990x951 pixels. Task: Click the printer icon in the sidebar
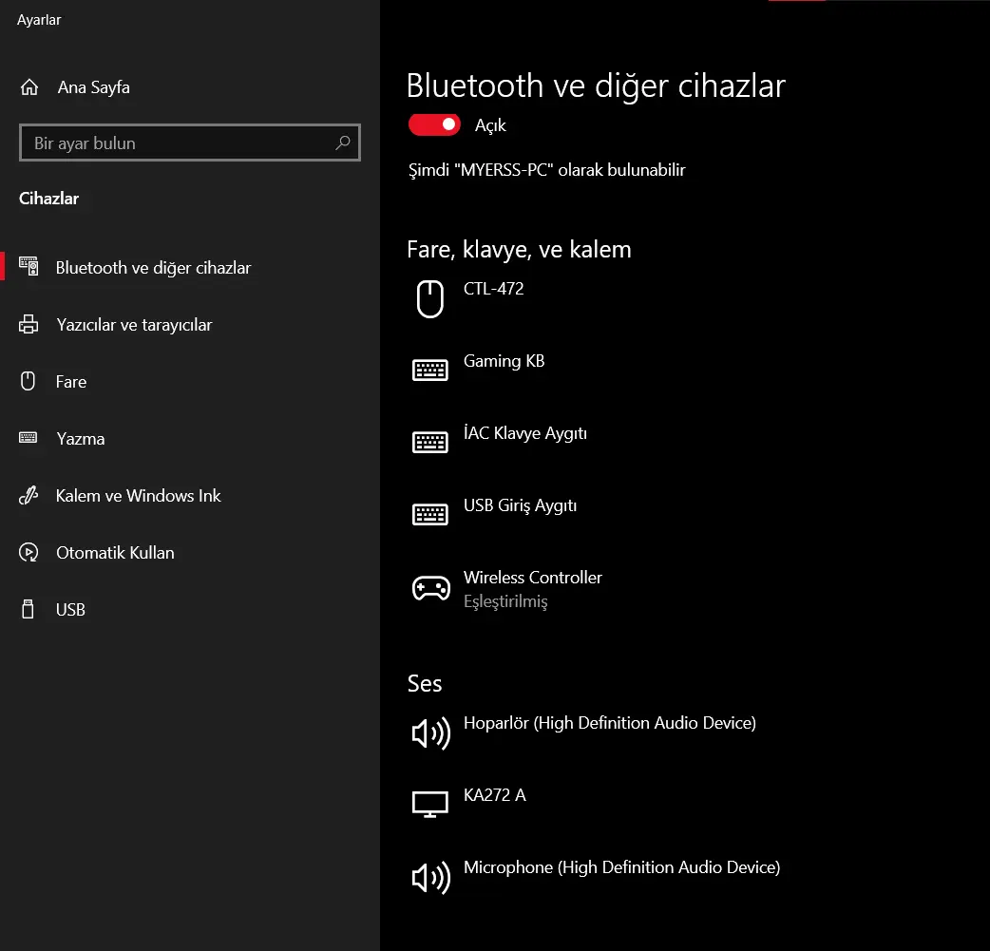(29, 324)
